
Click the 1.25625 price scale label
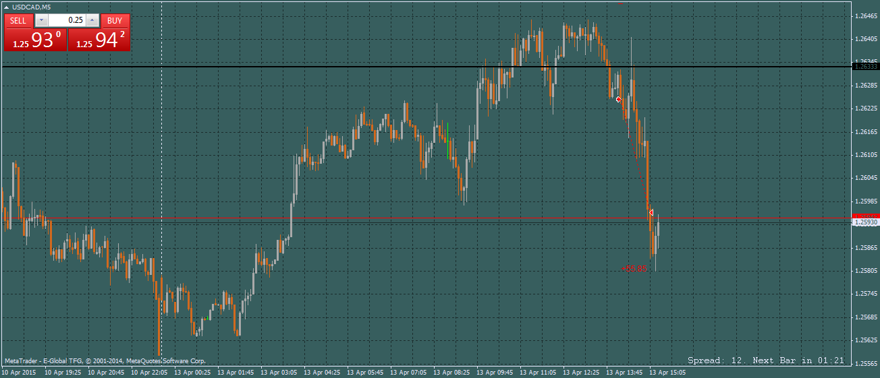tap(866, 340)
